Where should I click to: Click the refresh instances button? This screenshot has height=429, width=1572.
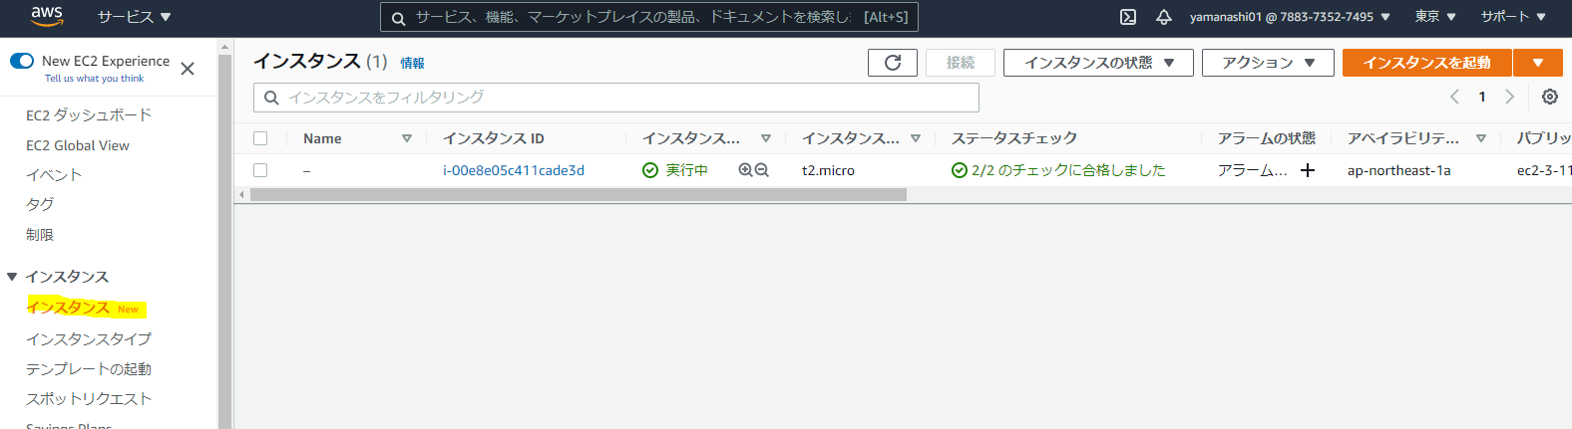click(x=893, y=63)
